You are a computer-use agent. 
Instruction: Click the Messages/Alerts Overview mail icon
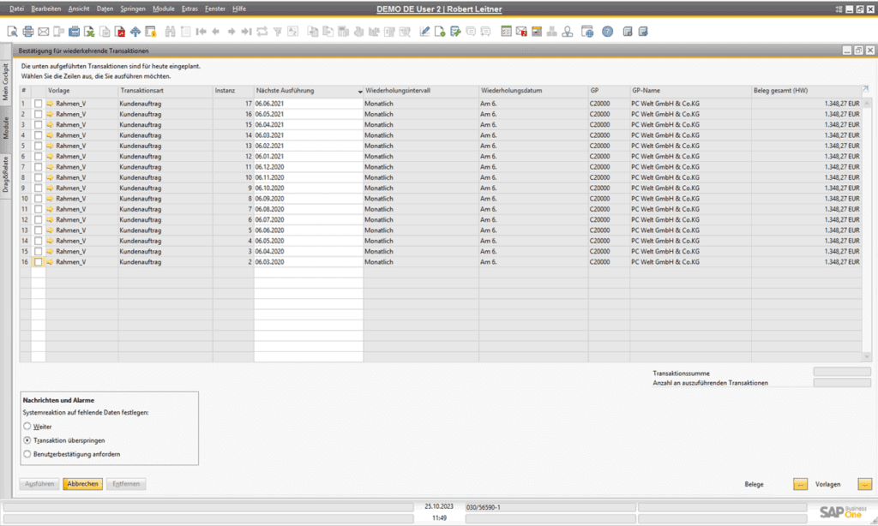[521, 32]
